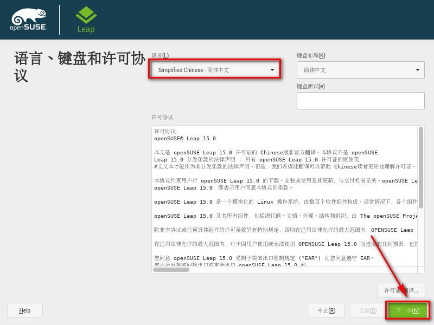Open the Help dialog

coord(24,310)
